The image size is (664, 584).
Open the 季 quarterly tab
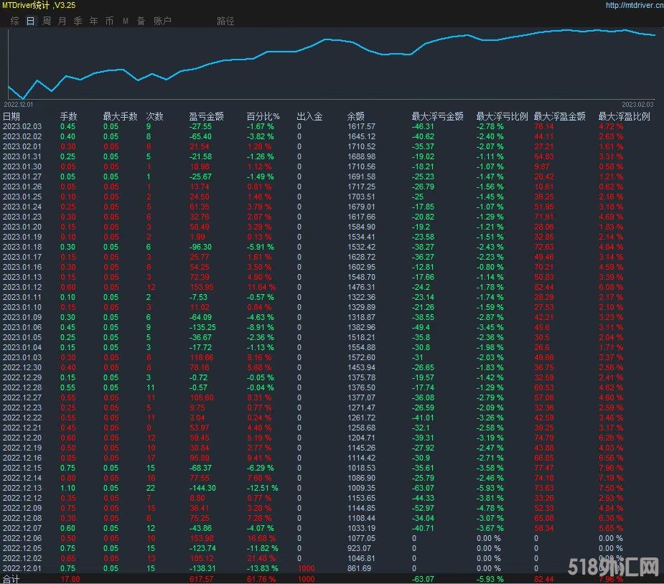click(x=78, y=21)
